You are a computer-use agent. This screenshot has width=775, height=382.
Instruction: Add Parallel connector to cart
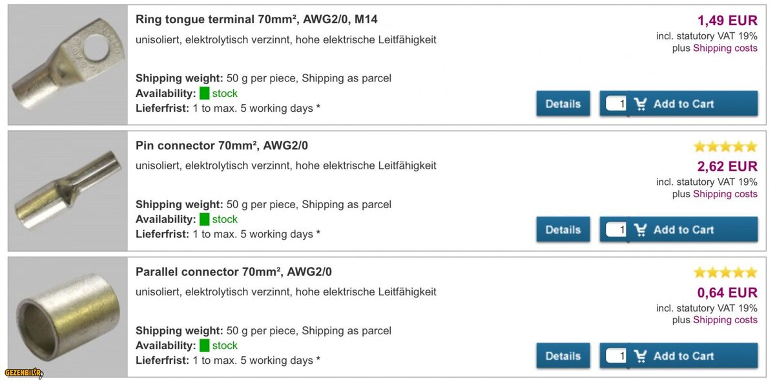pyautogui.click(x=683, y=355)
